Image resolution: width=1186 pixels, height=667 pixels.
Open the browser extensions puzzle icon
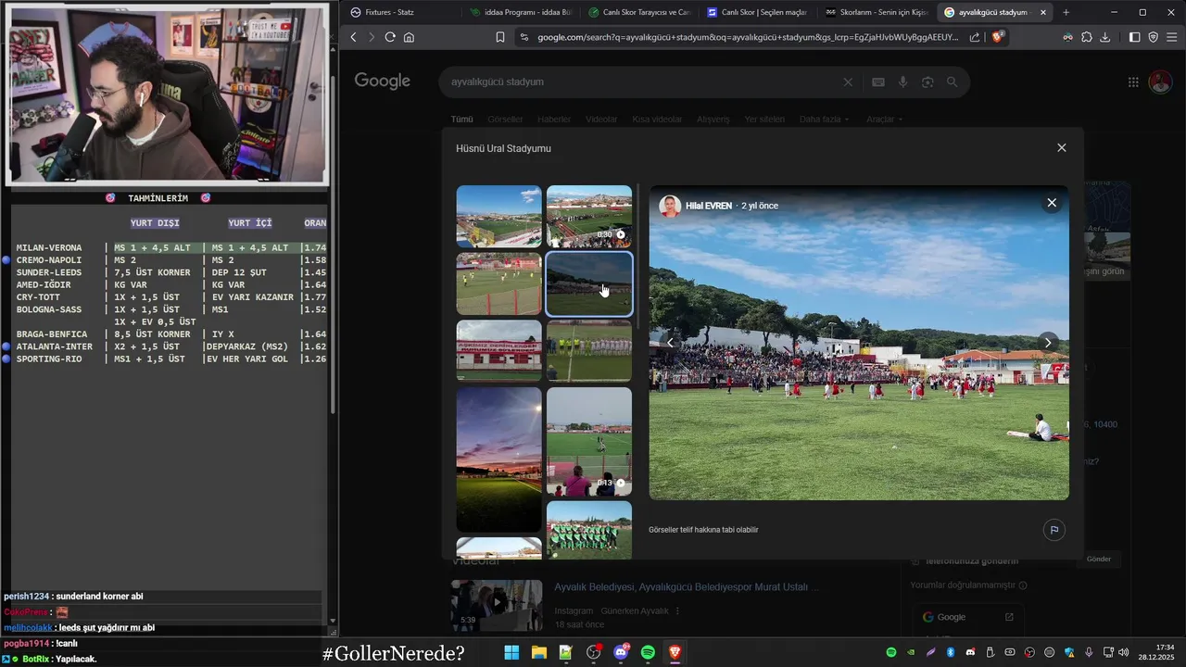tap(1087, 37)
